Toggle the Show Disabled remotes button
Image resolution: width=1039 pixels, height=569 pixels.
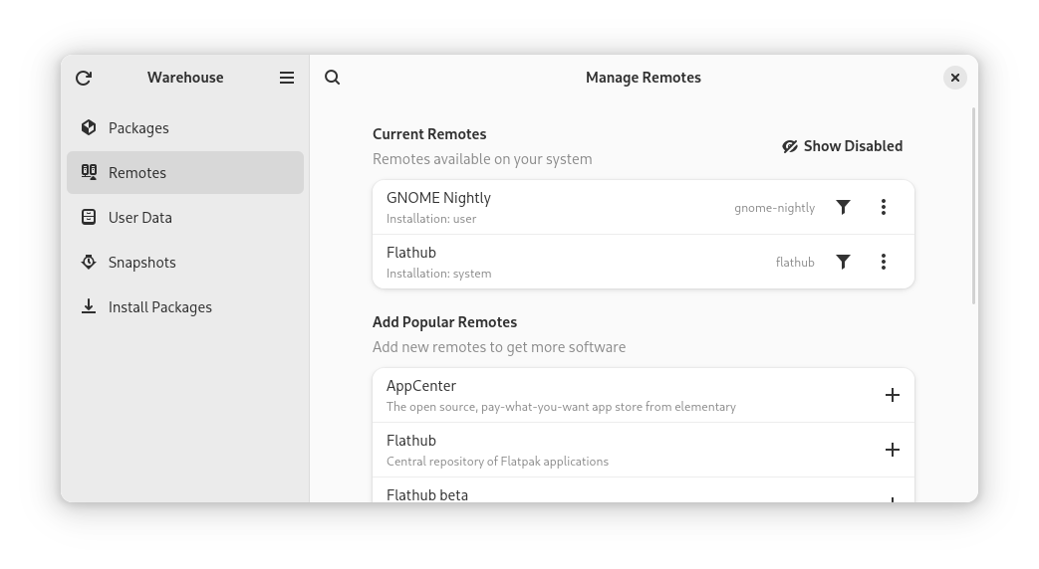pos(843,146)
